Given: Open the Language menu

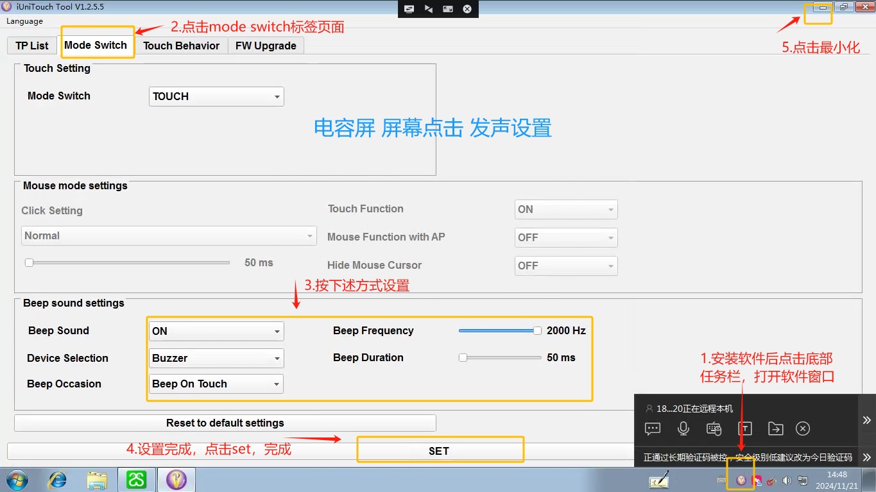Looking at the screenshot, I should (24, 21).
